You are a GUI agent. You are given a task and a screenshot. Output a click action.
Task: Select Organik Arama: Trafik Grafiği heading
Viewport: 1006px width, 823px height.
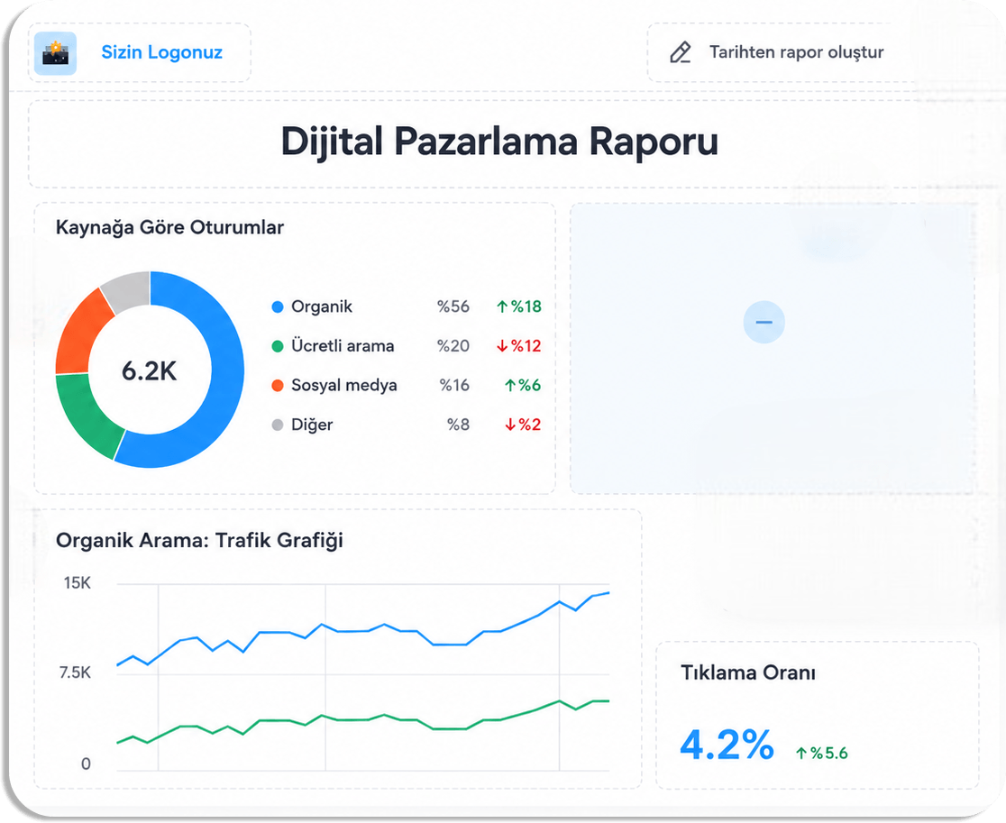click(199, 540)
